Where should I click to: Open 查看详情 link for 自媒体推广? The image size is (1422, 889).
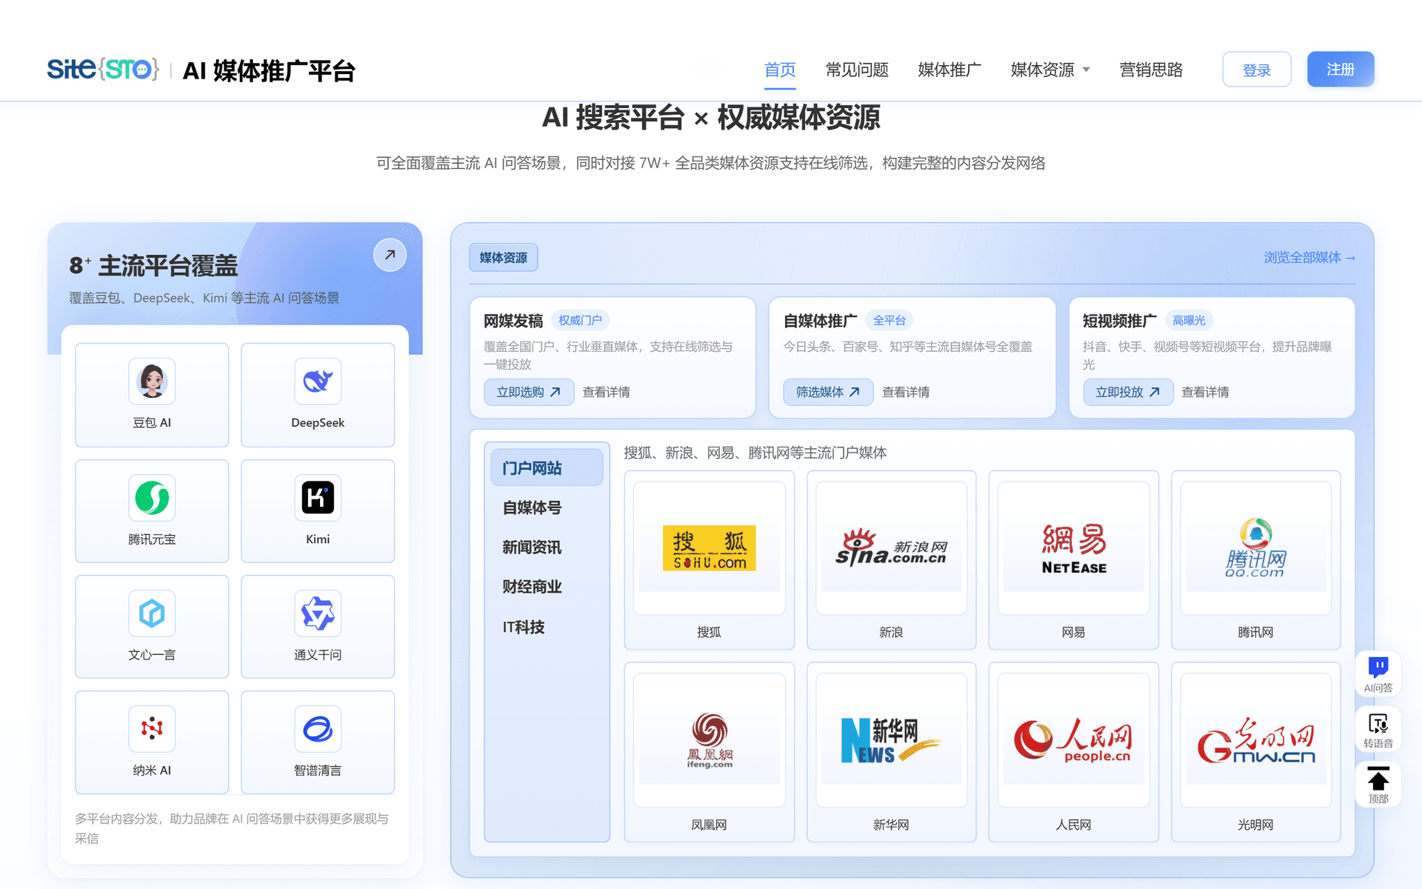click(906, 392)
